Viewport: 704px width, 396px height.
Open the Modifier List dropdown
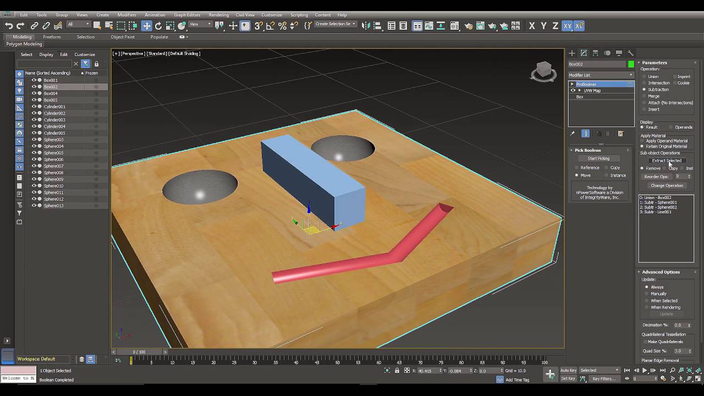point(601,75)
